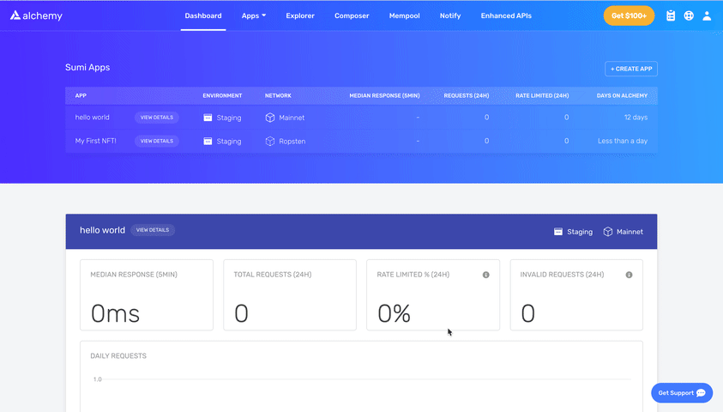Click the Ropsten cube icon in table
Image resolution: width=723 pixels, height=412 pixels.
(x=269, y=141)
